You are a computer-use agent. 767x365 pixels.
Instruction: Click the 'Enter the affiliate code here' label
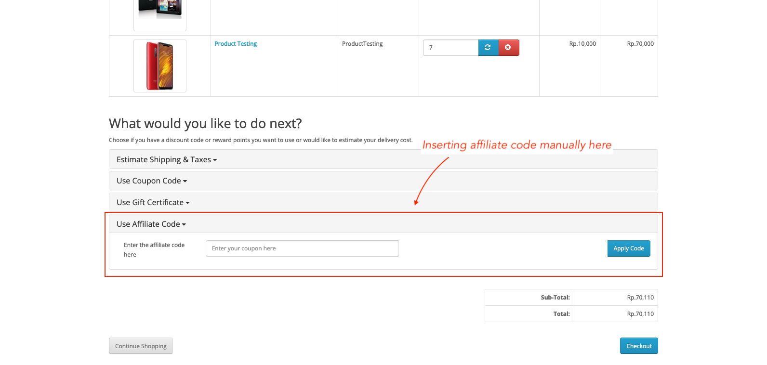[154, 249]
